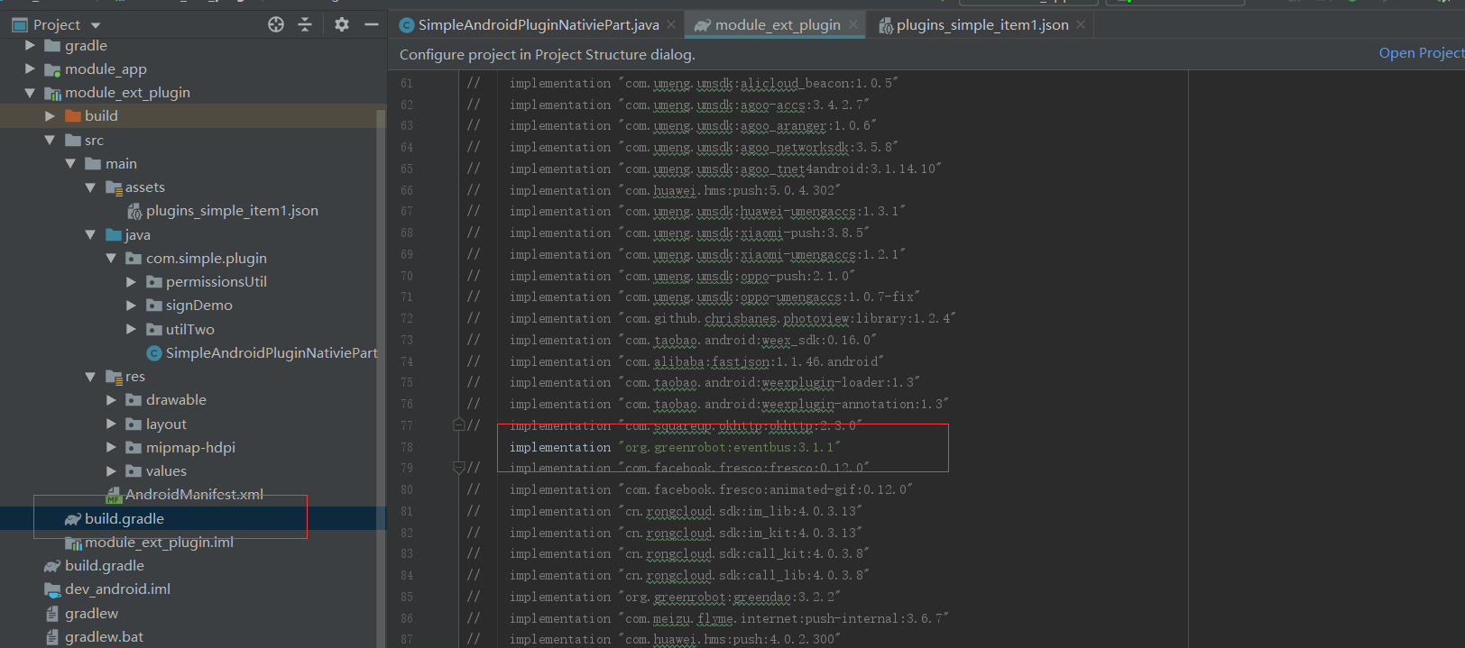The height and width of the screenshot is (648, 1465).
Task: Click the mipmap-hdpi folder icon
Action: click(134, 447)
